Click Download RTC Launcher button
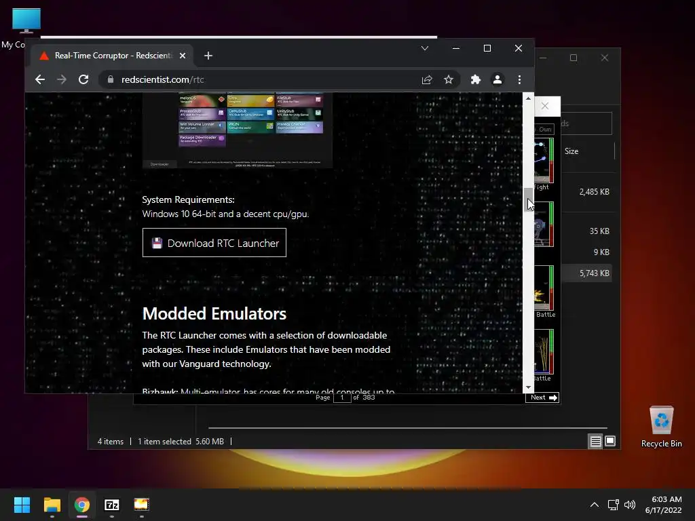The width and height of the screenshot is (695, 521). [214, 243]
